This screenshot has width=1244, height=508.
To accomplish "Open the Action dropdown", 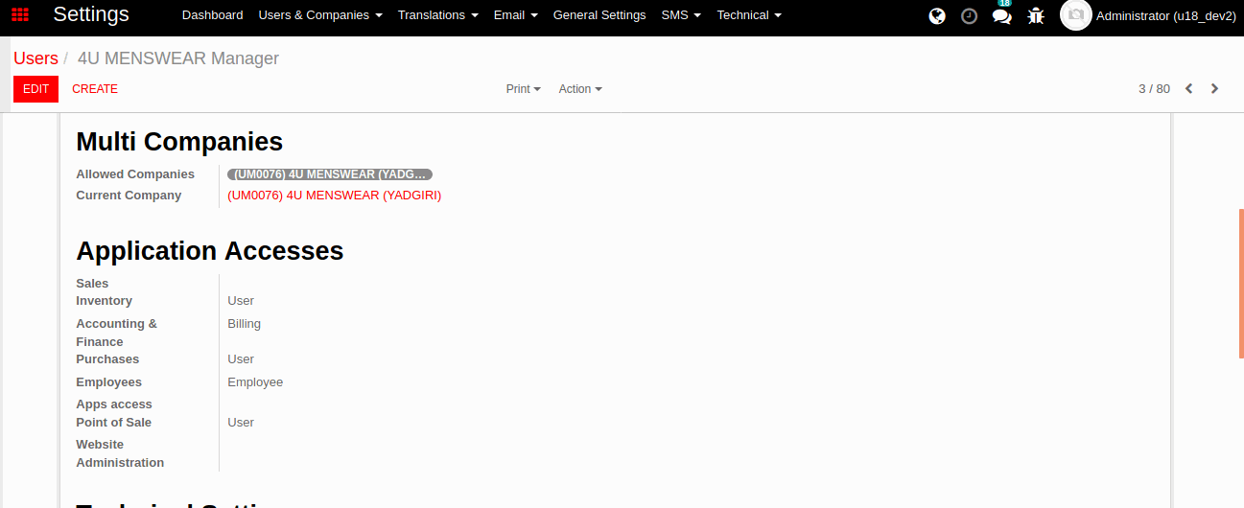I will (x=580, y=89).
